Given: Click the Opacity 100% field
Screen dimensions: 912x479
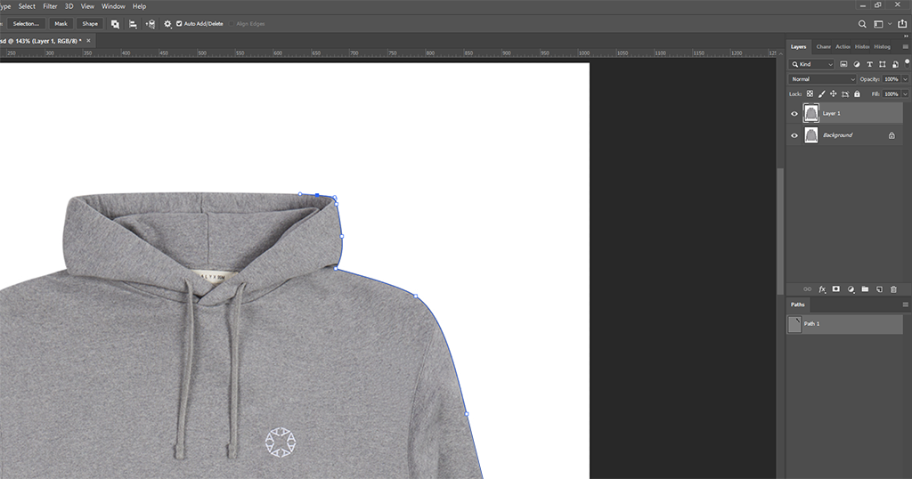Looking at the screenshot, I should click(x=891, y=79).
